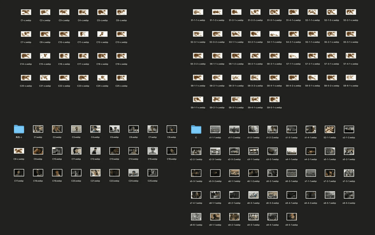Select the s4-1-1.webp scene thumbnail
The image size is (375, 235).
click(292, 151)
